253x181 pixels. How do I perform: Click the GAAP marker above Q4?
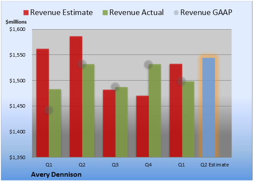click(x=148, y=64)
